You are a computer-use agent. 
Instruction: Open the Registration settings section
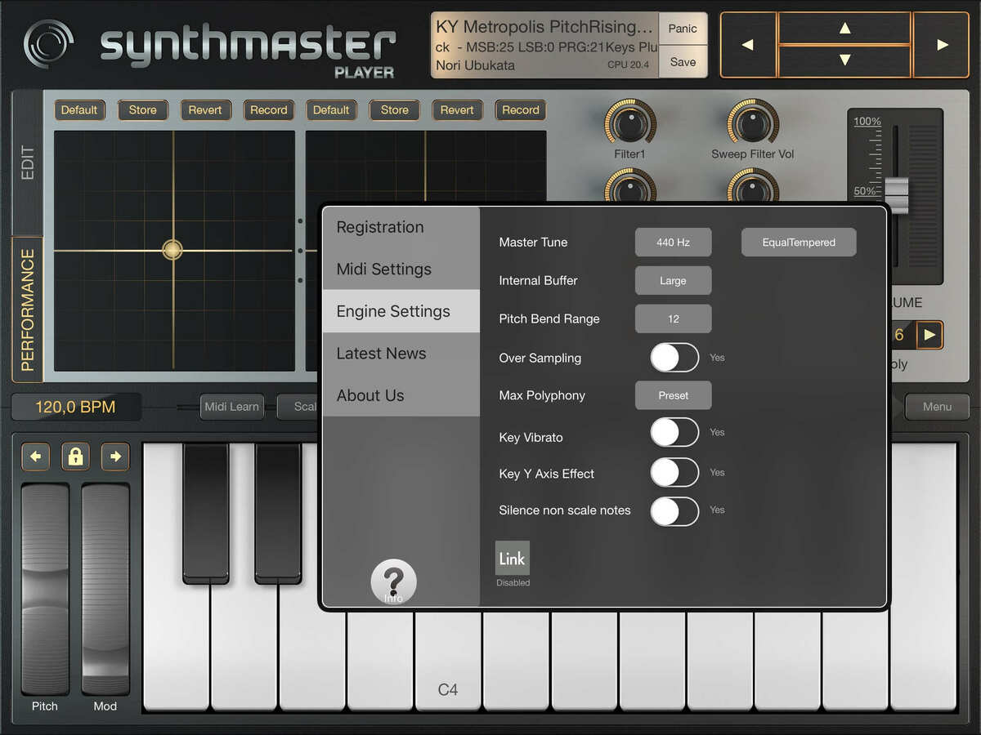(x=401, y=227)
